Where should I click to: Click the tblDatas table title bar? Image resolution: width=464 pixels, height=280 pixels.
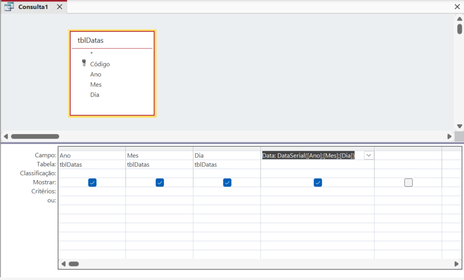112,40
